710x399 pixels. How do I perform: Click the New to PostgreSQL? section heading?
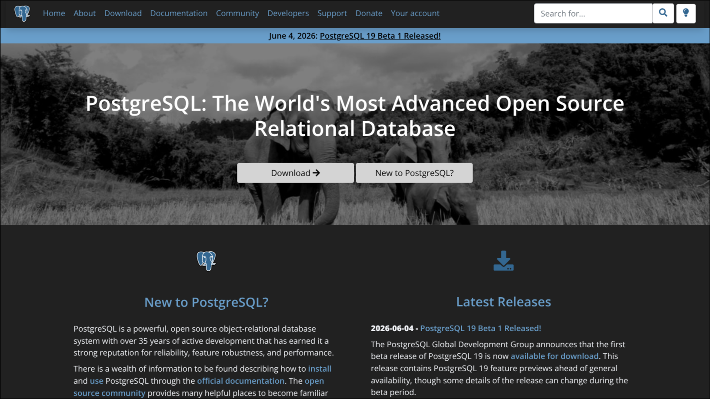tap(206, 302)
